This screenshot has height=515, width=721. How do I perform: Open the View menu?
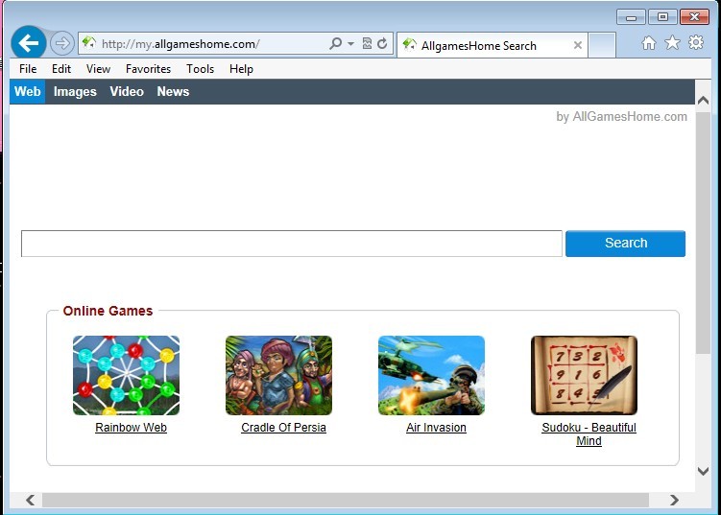point(98,69)
